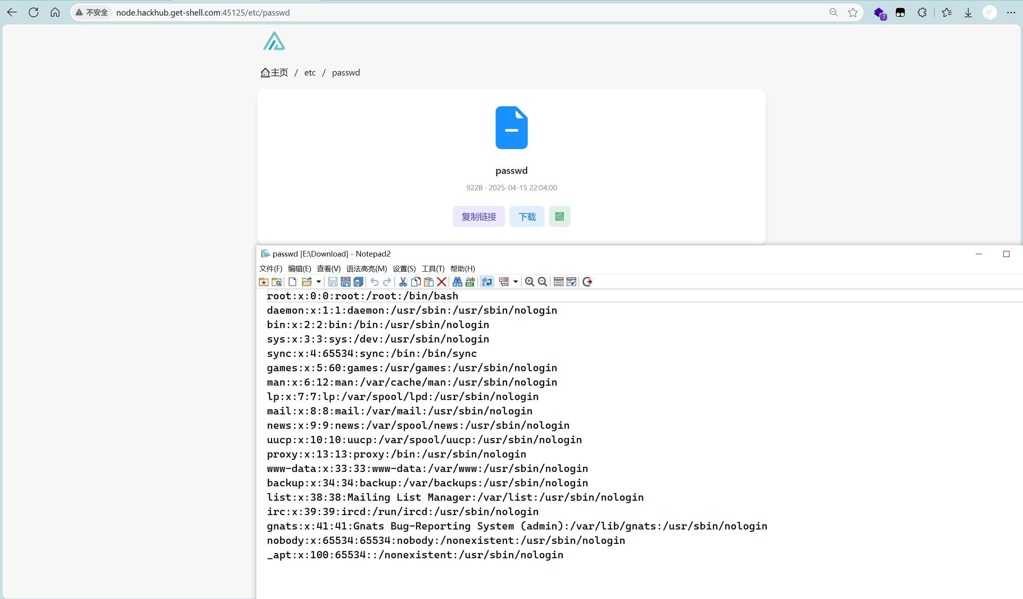Viewport: 1023px width, 599px height.
Task: Click the Find binoculars icon in Notepad2
Action: [x=457, y=282]
